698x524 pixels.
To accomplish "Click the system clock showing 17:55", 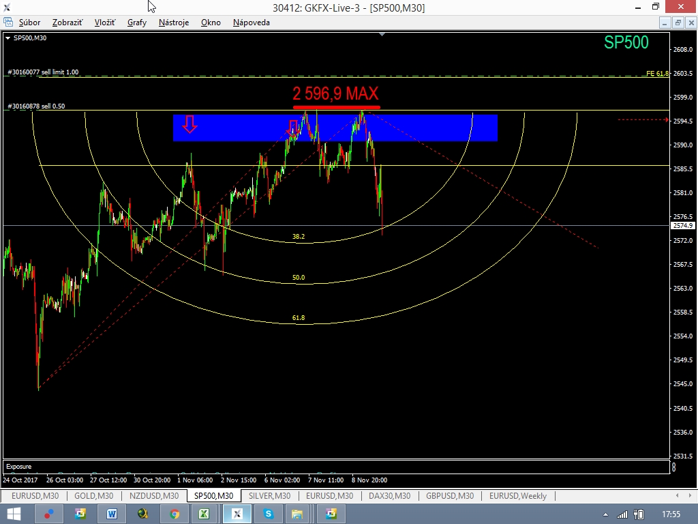I will click(671, 514).
